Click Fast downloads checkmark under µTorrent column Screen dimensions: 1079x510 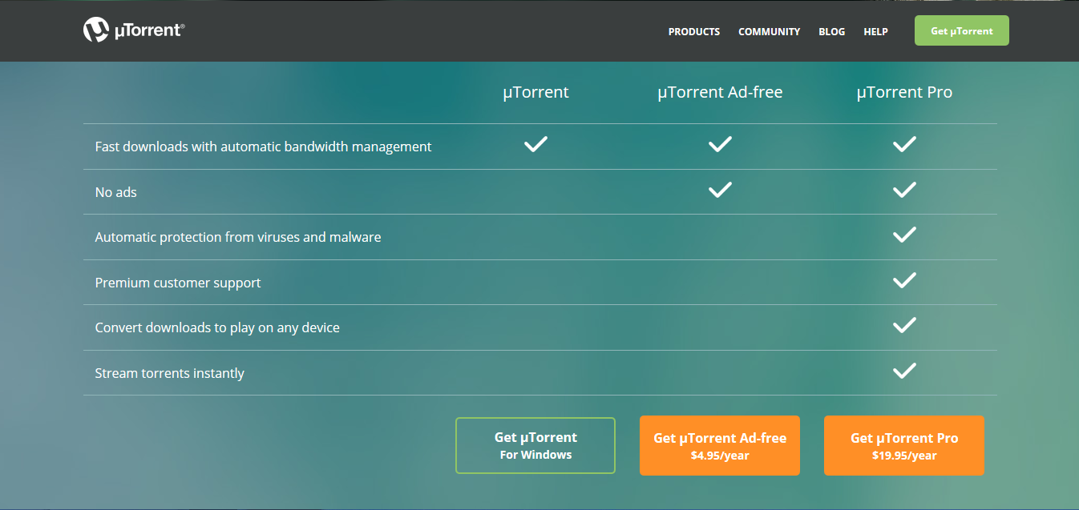[x=535, y=145]
